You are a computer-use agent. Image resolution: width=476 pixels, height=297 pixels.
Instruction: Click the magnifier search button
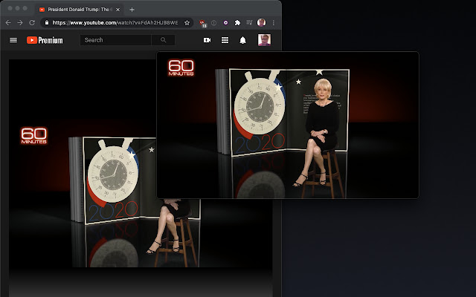[164, 40]
